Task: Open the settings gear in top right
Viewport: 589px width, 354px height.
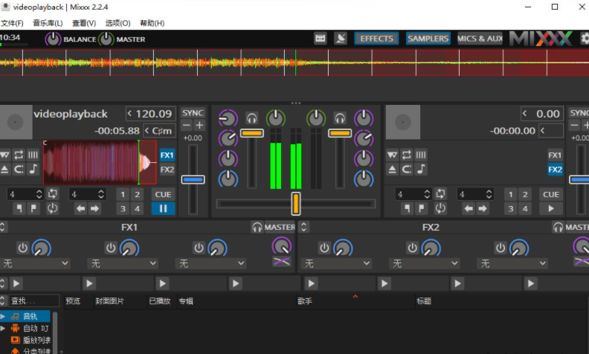Action: pyautogui.click(x=585, y=39)
